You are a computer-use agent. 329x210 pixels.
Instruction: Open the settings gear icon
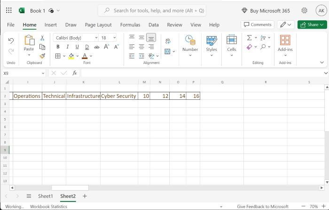click(304, 10)
